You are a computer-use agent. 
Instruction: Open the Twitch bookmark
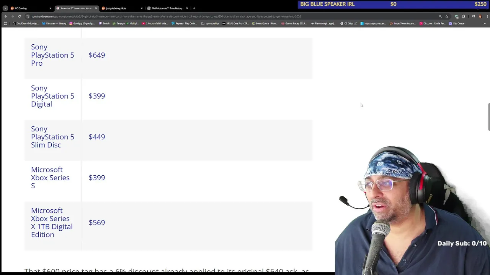pos(104,23)
